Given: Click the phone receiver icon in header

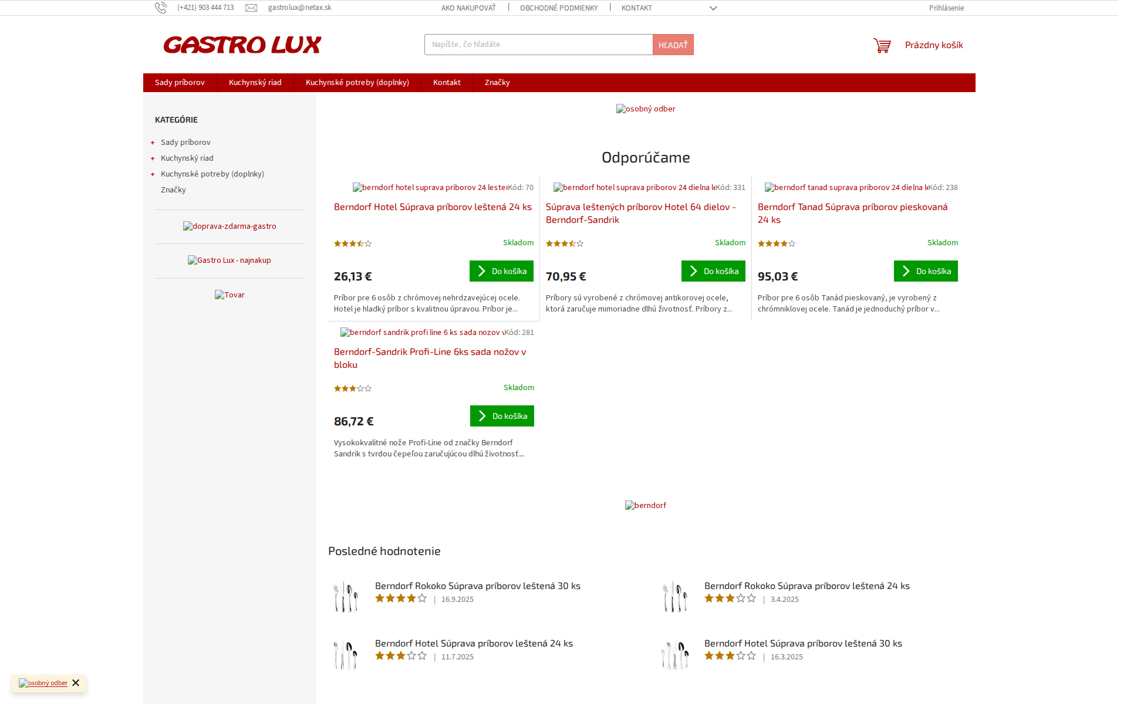Looking at the screenshot, I should pyautogui.click(x=161, y=8).
